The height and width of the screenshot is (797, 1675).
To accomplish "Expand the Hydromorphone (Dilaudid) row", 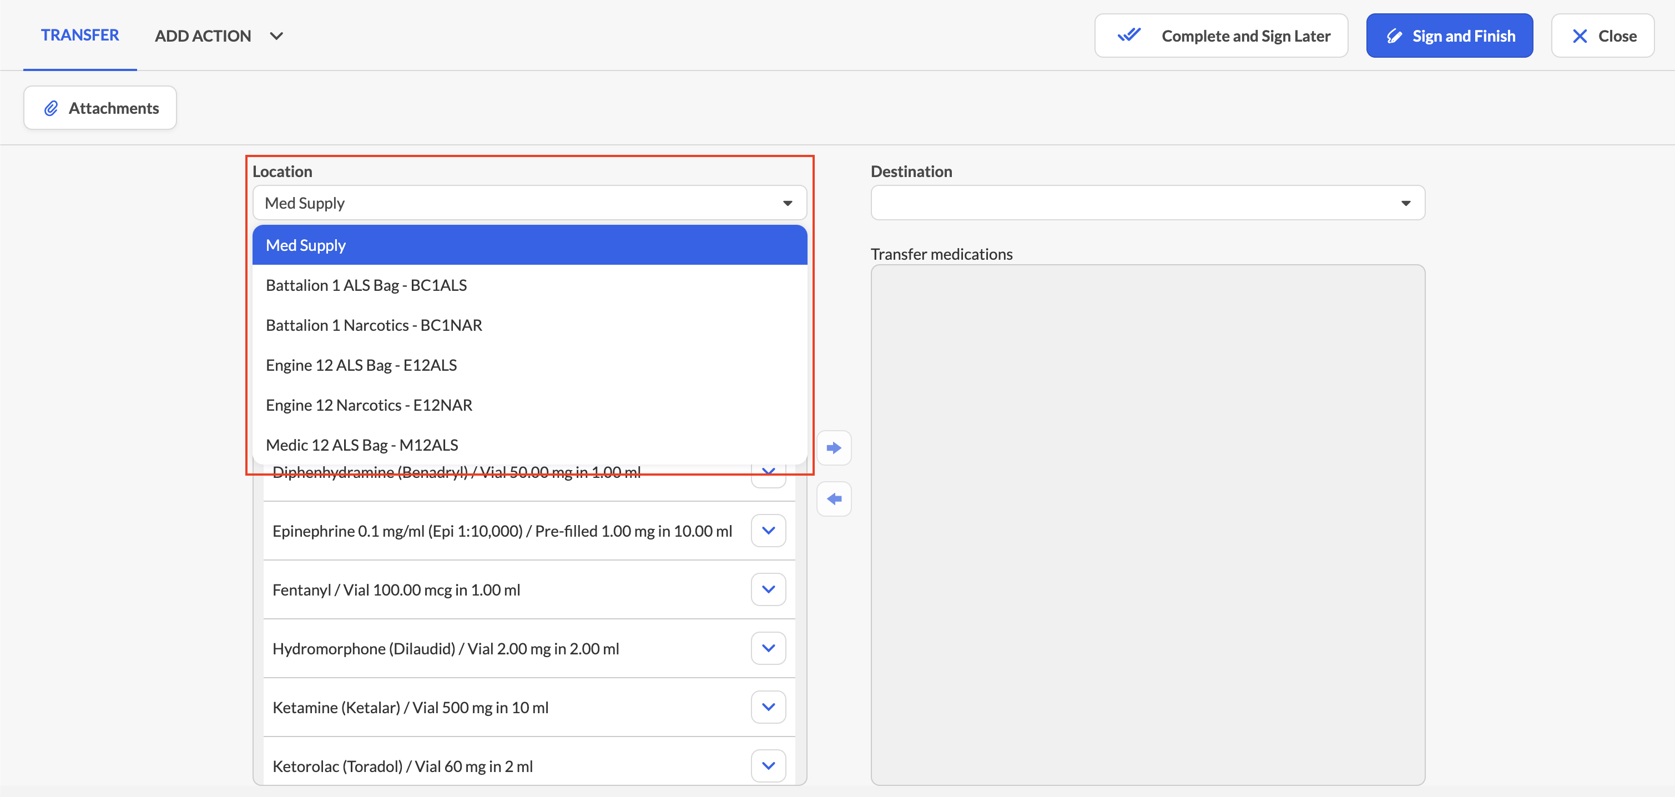I will (768, 648).
